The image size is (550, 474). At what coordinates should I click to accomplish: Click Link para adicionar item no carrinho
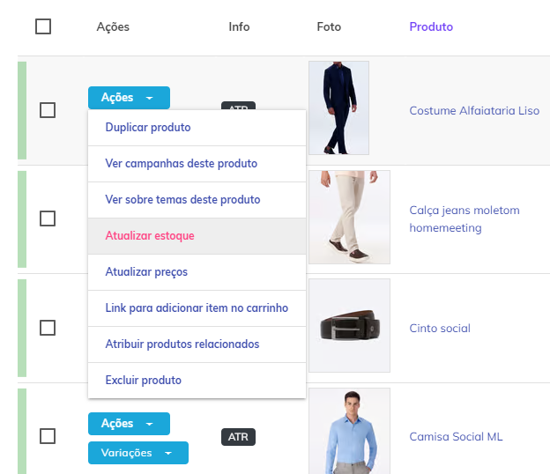coord(197,308)
